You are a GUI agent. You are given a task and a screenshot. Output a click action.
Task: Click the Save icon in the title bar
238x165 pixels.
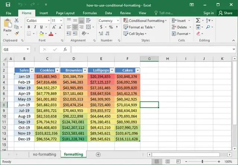click(x=8, y=4)
